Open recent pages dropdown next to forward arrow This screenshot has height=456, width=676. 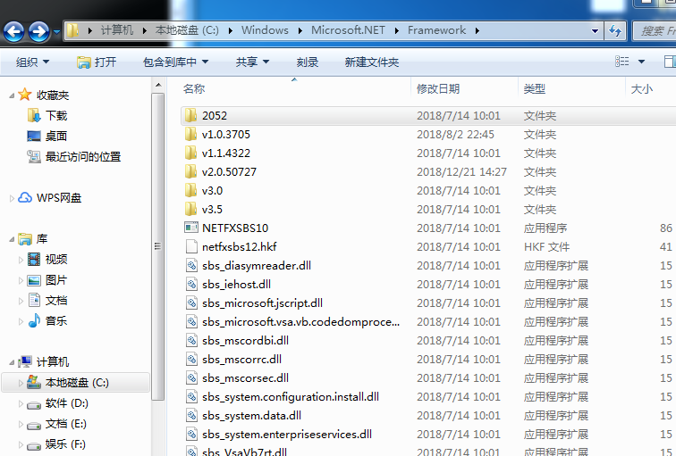(x=56, y=31)
